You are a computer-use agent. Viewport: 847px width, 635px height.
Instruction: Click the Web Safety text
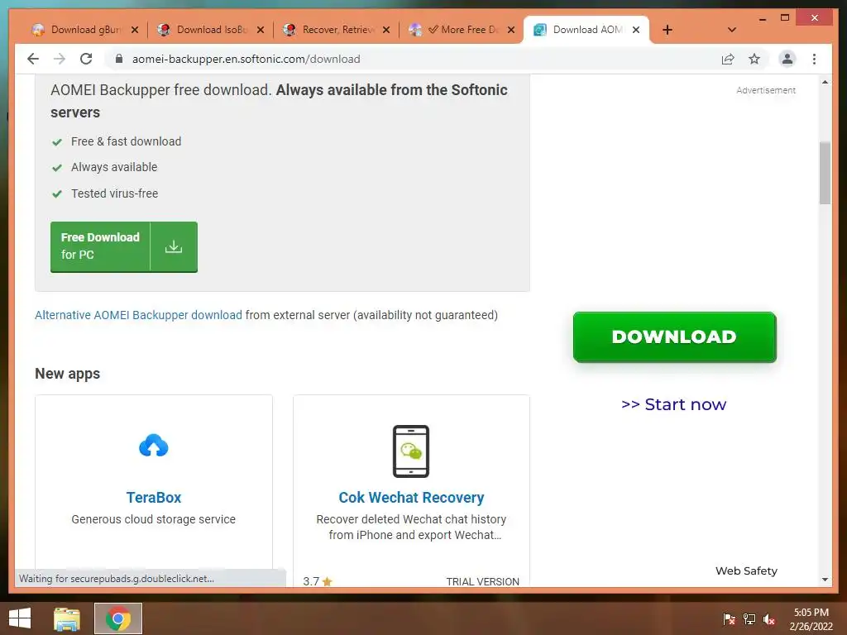pyautogui.click(x=746, y=571)
